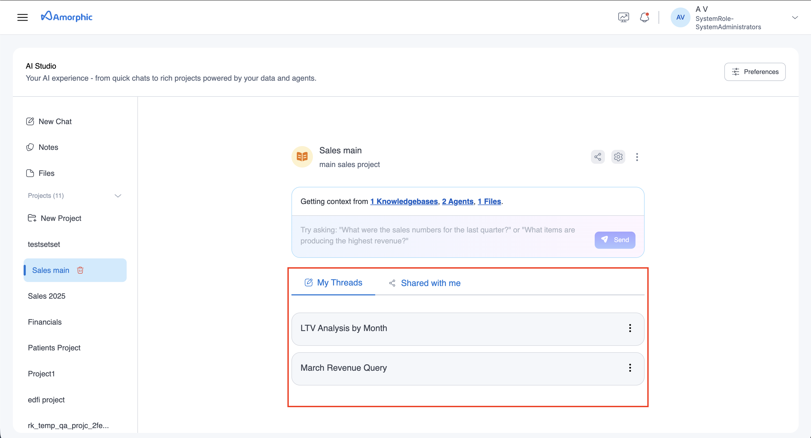The width and height of the screenshot is (811, 438).
Task: Open the hamburger navigation menu
Action: pos(22,17)
